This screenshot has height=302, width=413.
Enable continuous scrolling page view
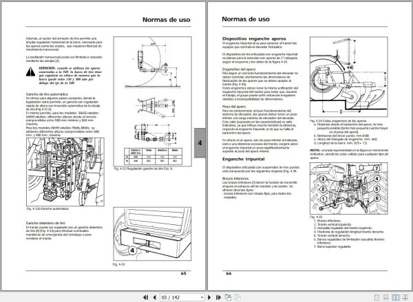tap(386, 297)
